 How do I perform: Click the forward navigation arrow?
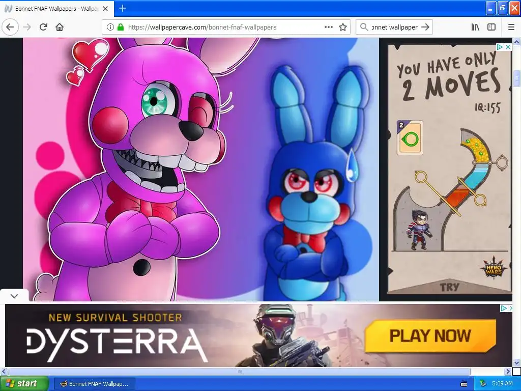click(x=27, y=27)
